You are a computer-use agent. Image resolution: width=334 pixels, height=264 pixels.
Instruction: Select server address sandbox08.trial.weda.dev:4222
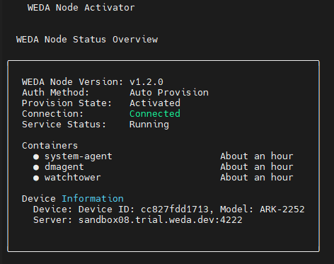tap(161, 220)
